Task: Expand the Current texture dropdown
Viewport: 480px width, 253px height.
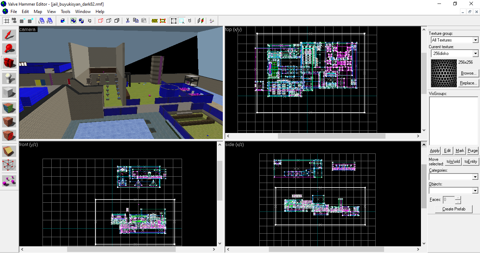Action: (x=475, y=53)
